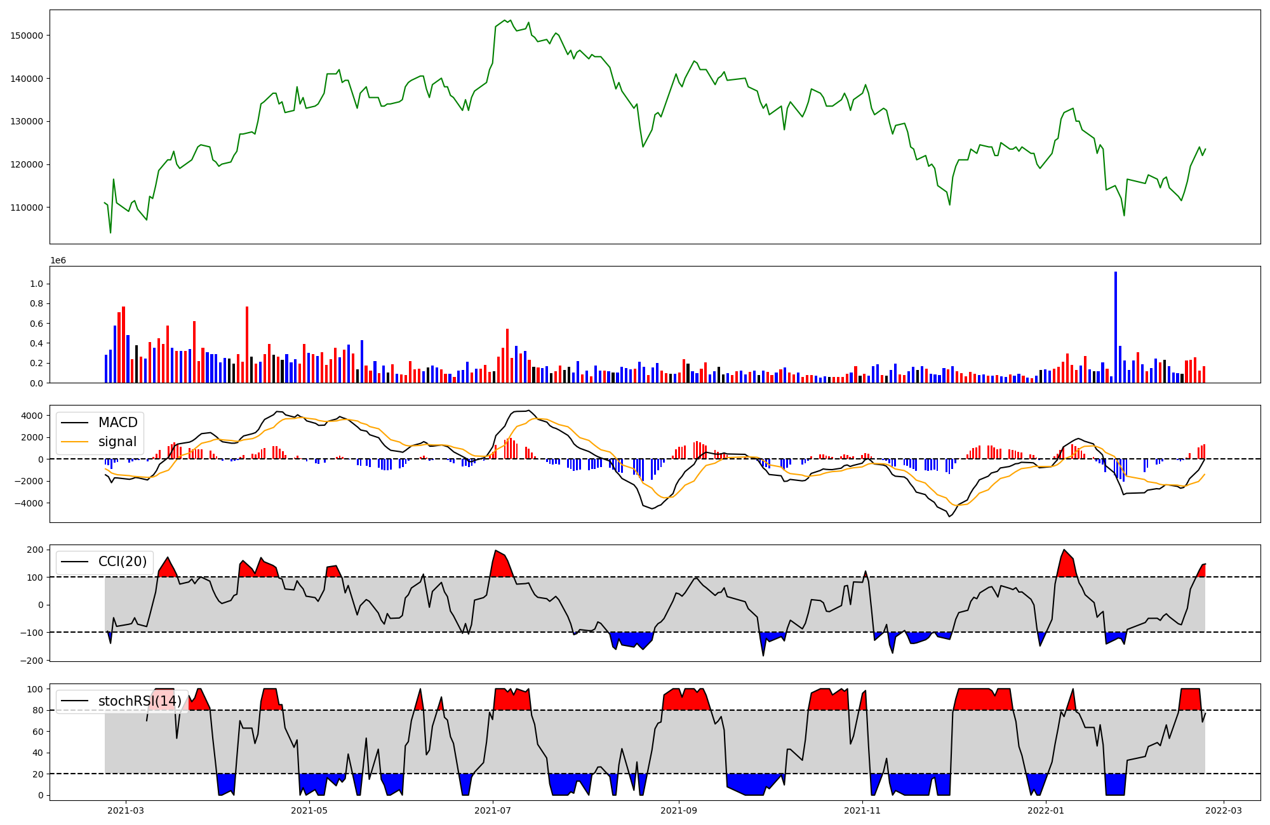Click the 1.0 tick on volume axis
This screenshot has width=1270, height=825.
[x=36, y=284]
